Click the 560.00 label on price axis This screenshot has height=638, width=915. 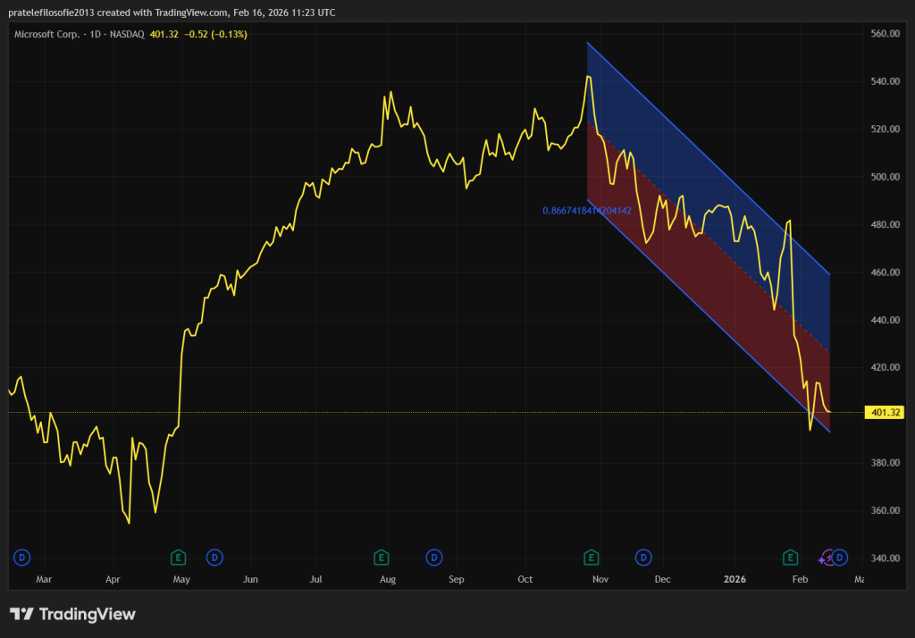click(x=885, y=34)
